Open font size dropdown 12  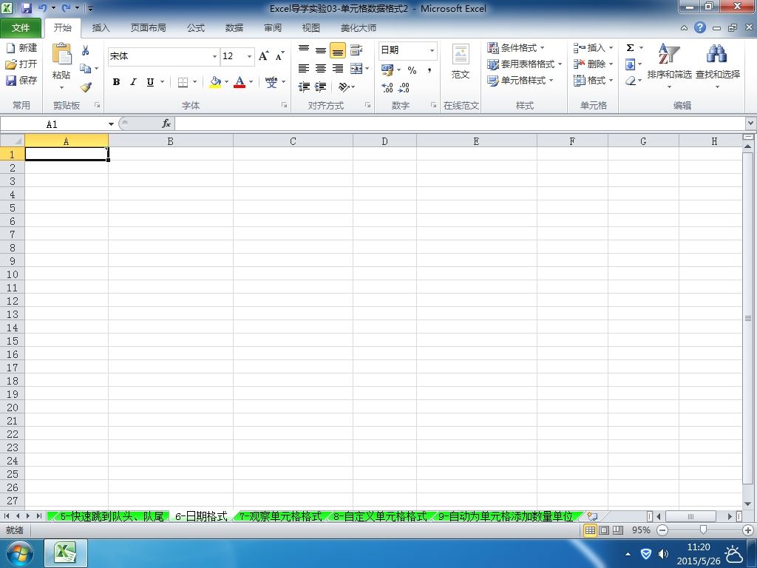pos(249,56)
